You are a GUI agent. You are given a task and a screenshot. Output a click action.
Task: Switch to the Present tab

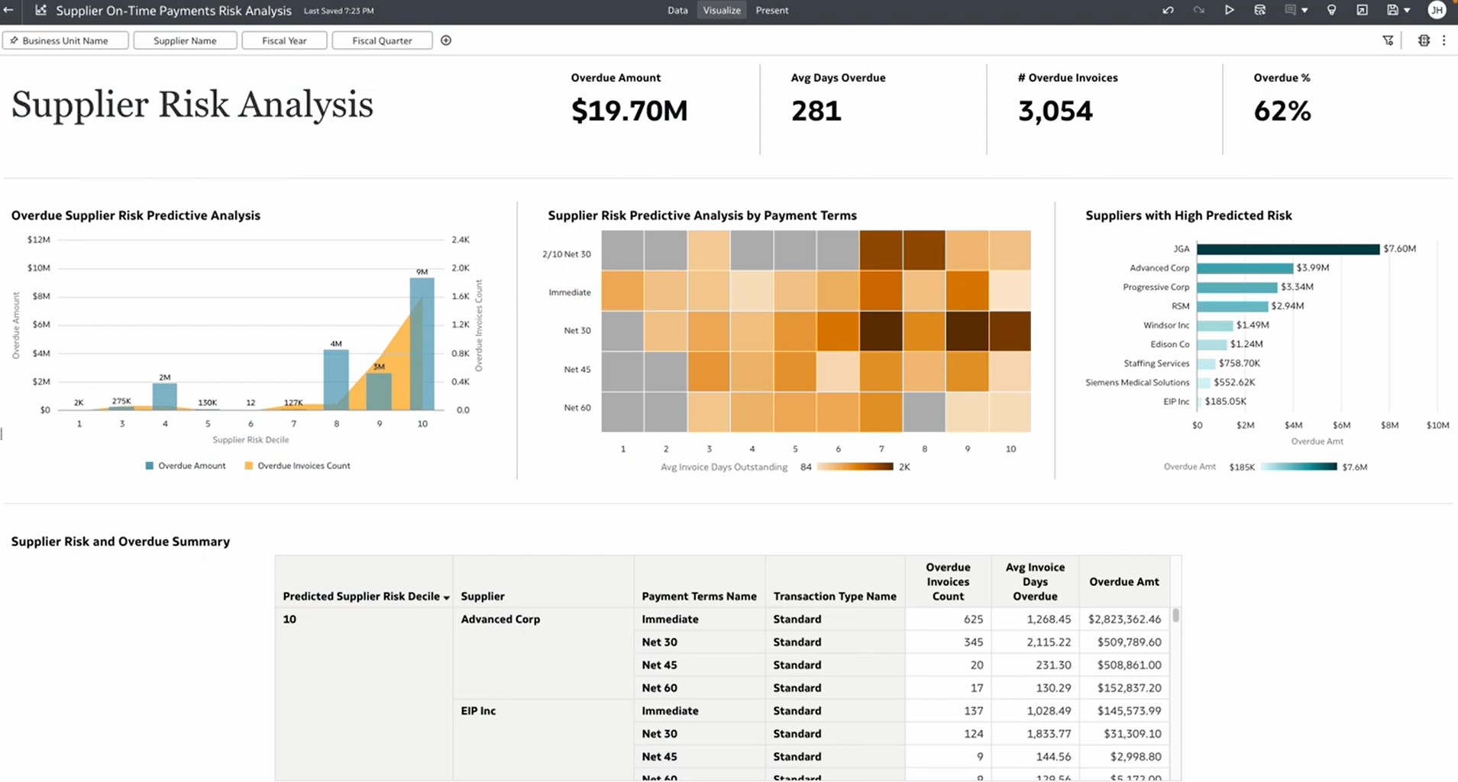click(x=771, y=11)
